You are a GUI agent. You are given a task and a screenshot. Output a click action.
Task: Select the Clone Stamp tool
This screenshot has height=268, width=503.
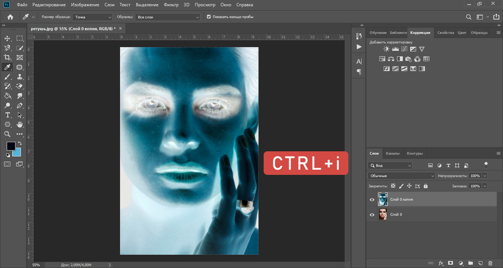click(x=19, y=77)
